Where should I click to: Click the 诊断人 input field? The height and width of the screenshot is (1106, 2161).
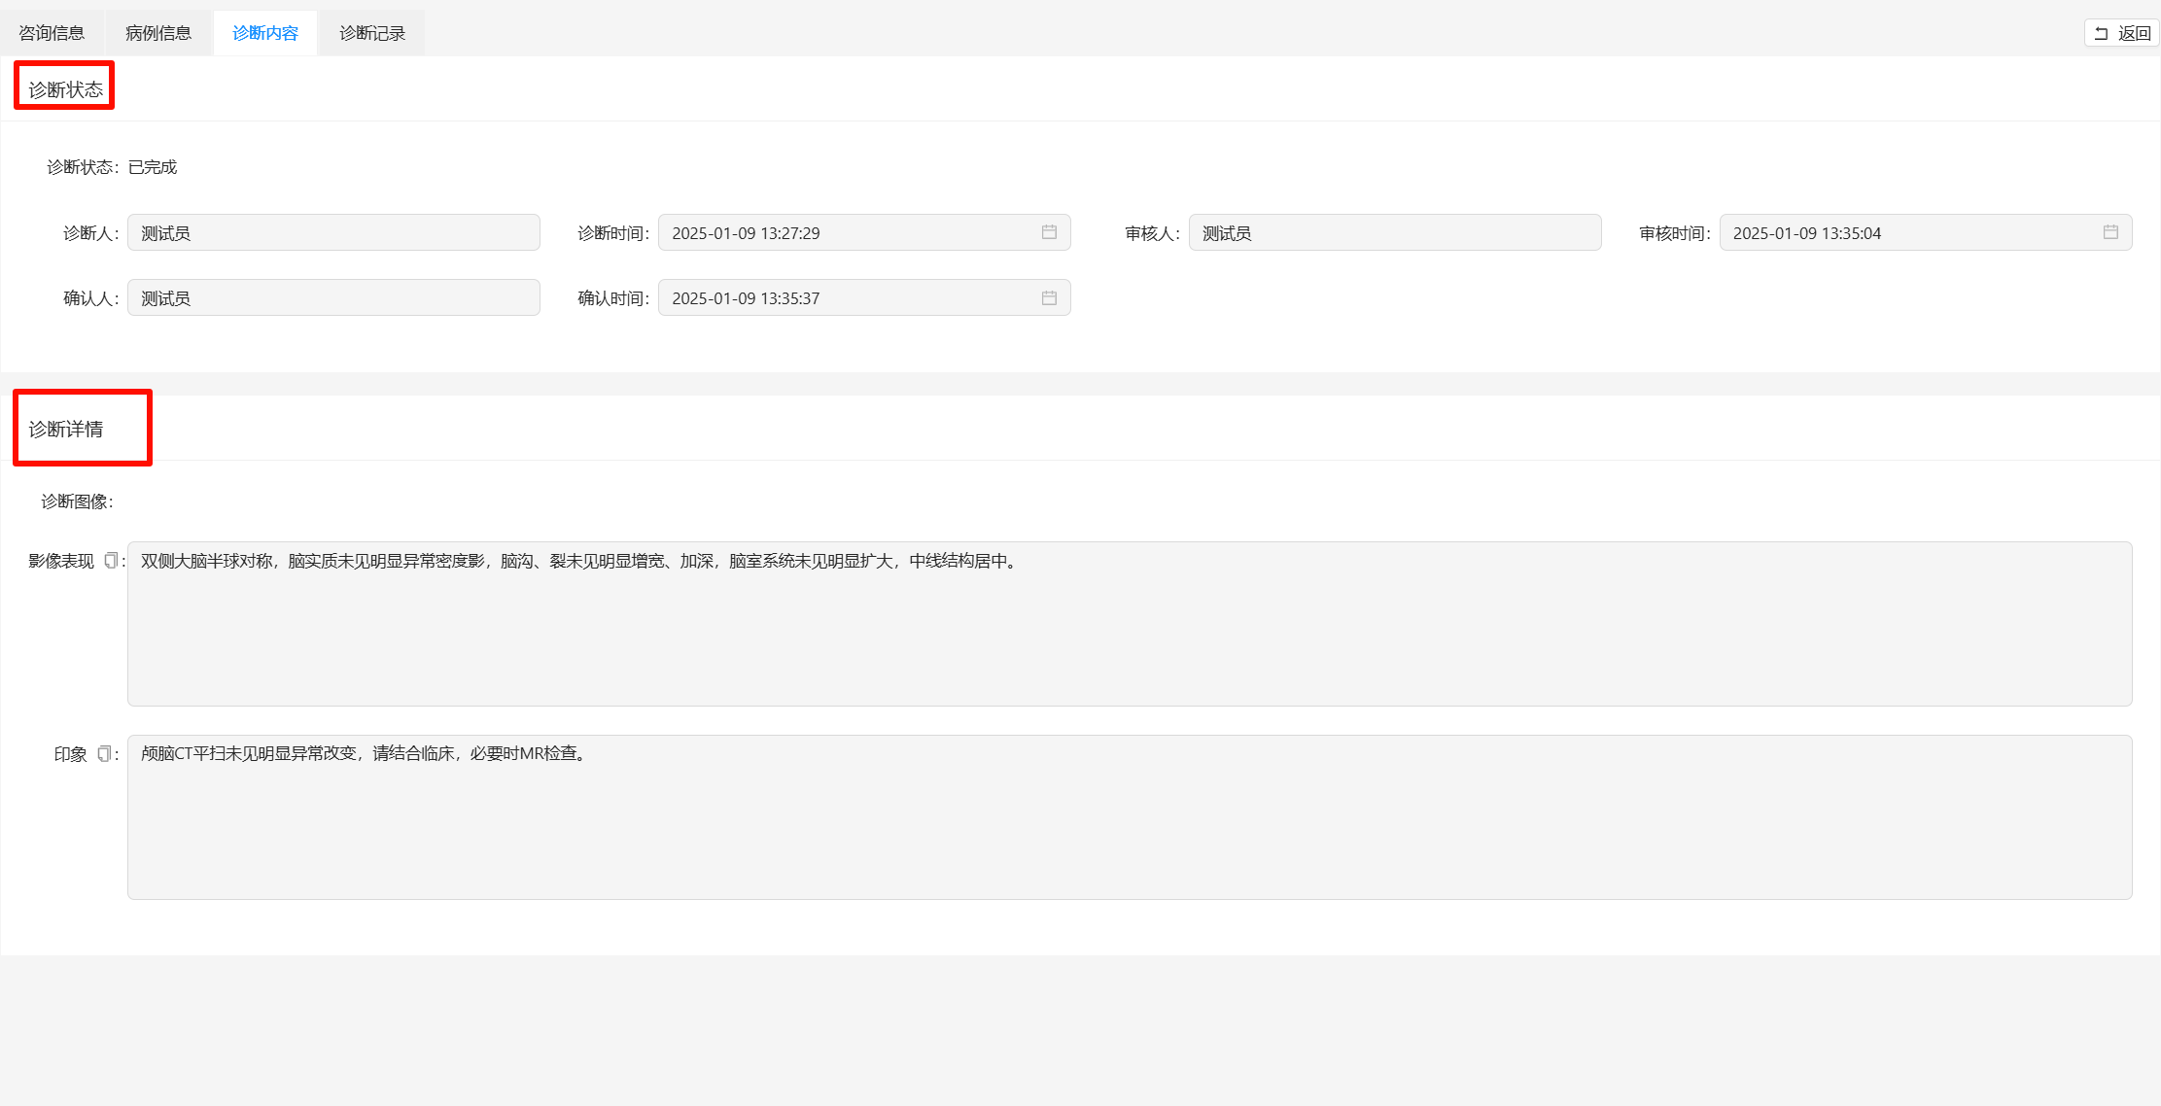[333, 233]
